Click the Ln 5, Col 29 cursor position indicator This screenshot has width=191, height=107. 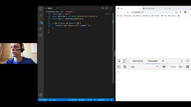(72, 100)
